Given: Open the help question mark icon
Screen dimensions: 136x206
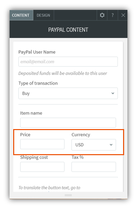Looking at the screenshot, I should click(x=113, y=15).
